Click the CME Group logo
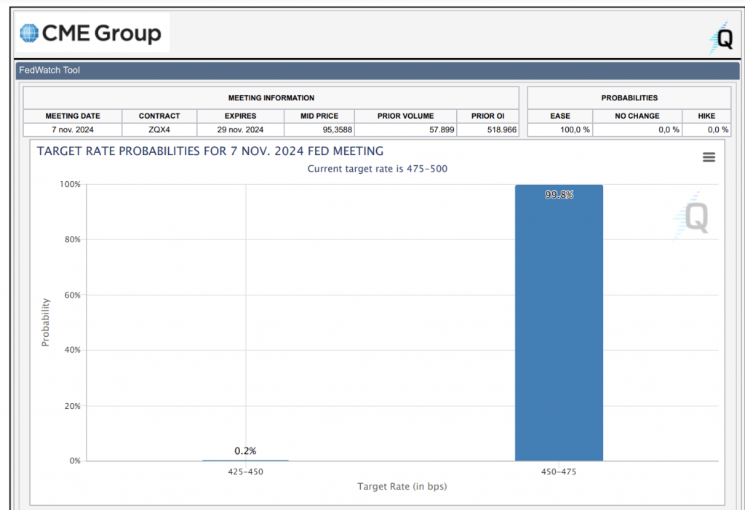This screenshot has height=510, width=745. [91, 33]
